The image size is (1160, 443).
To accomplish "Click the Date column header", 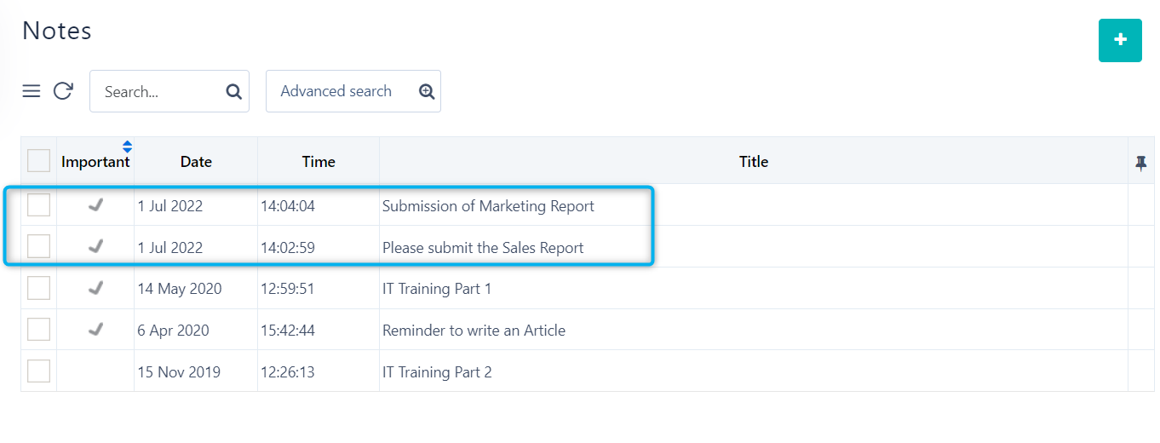I will coord(196,162).
